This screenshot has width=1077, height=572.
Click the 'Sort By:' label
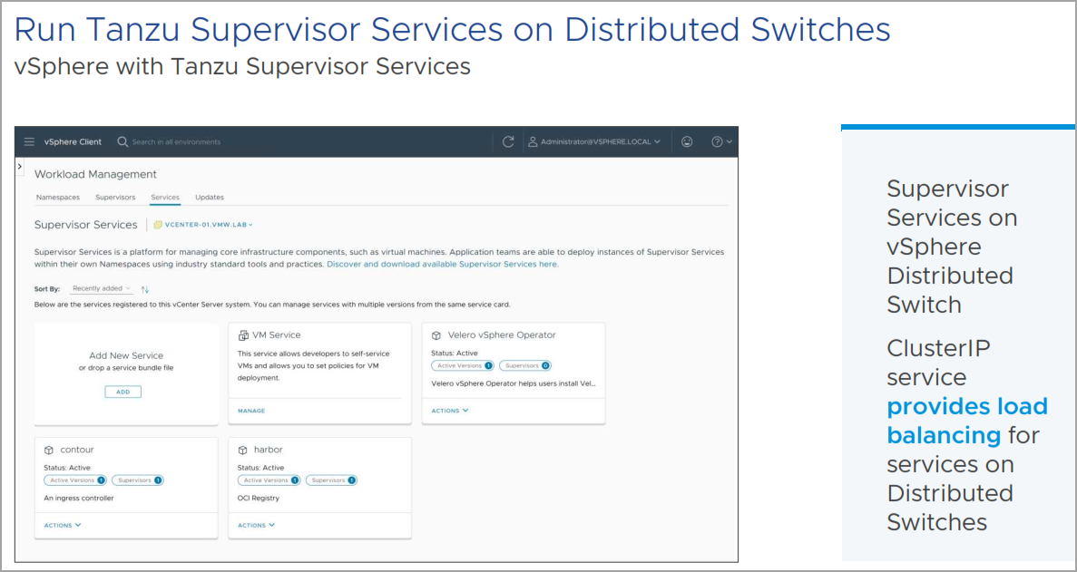[47, 289]
